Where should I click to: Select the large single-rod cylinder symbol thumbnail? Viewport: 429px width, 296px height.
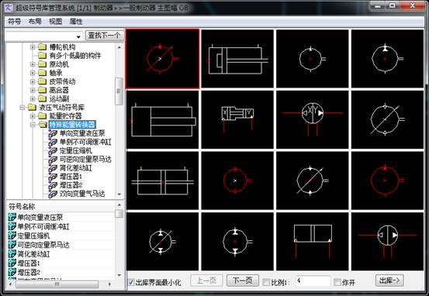[162, 119]
